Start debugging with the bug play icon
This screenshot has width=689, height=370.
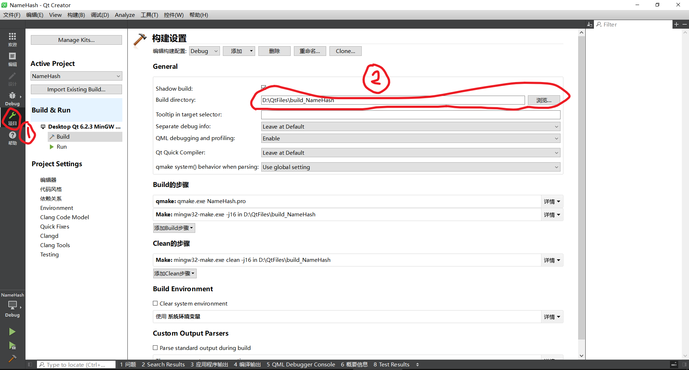coord(13,346)
